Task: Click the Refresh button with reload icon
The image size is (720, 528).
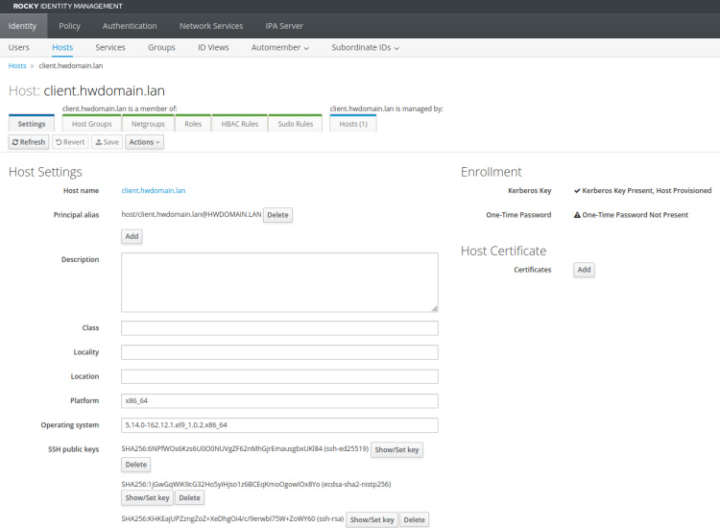Action: pos(29,142)
